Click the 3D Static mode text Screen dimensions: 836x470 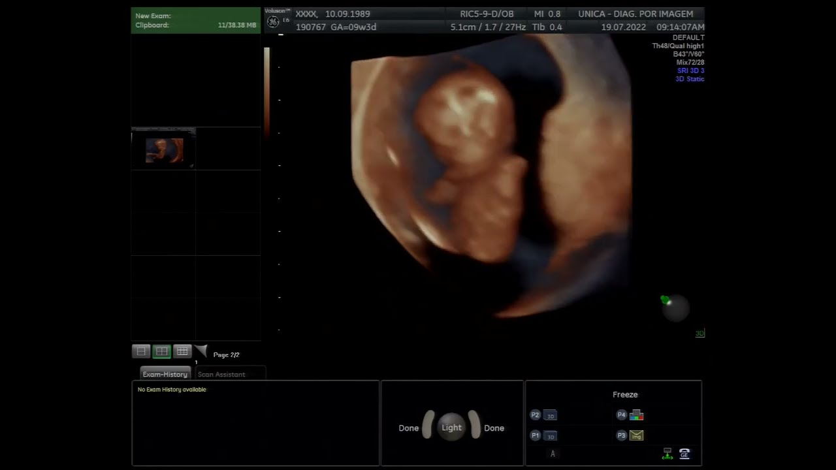coord(690,79)
